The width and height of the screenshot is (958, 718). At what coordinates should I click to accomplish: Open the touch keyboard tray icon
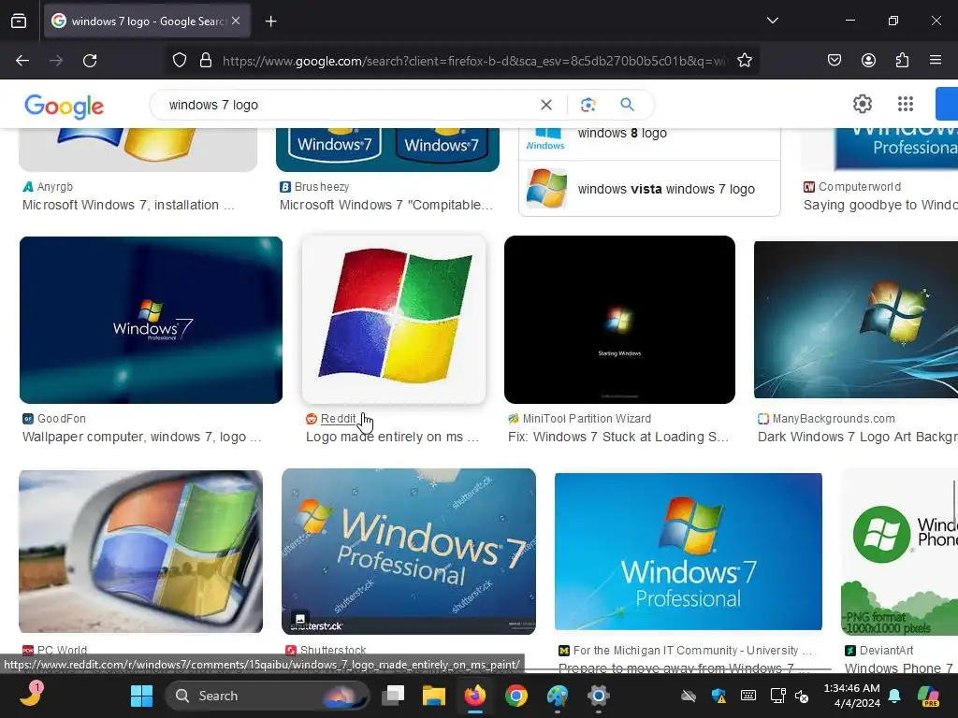[x=748, y=696]
